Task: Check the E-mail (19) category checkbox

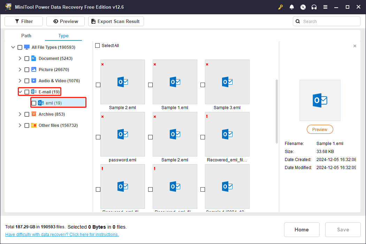Action: (26, 91)
